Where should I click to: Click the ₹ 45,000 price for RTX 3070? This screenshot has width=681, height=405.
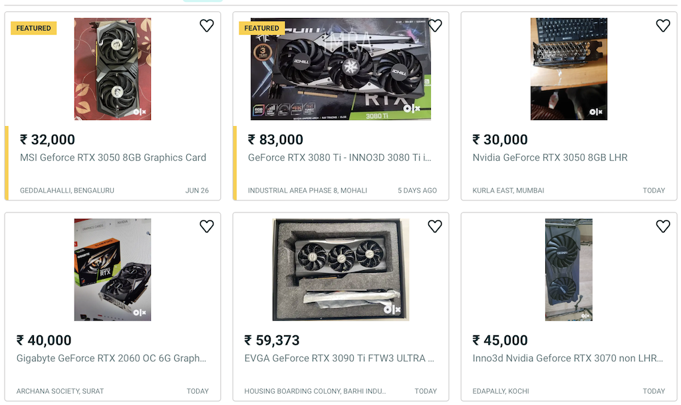[x=500, y=340]
